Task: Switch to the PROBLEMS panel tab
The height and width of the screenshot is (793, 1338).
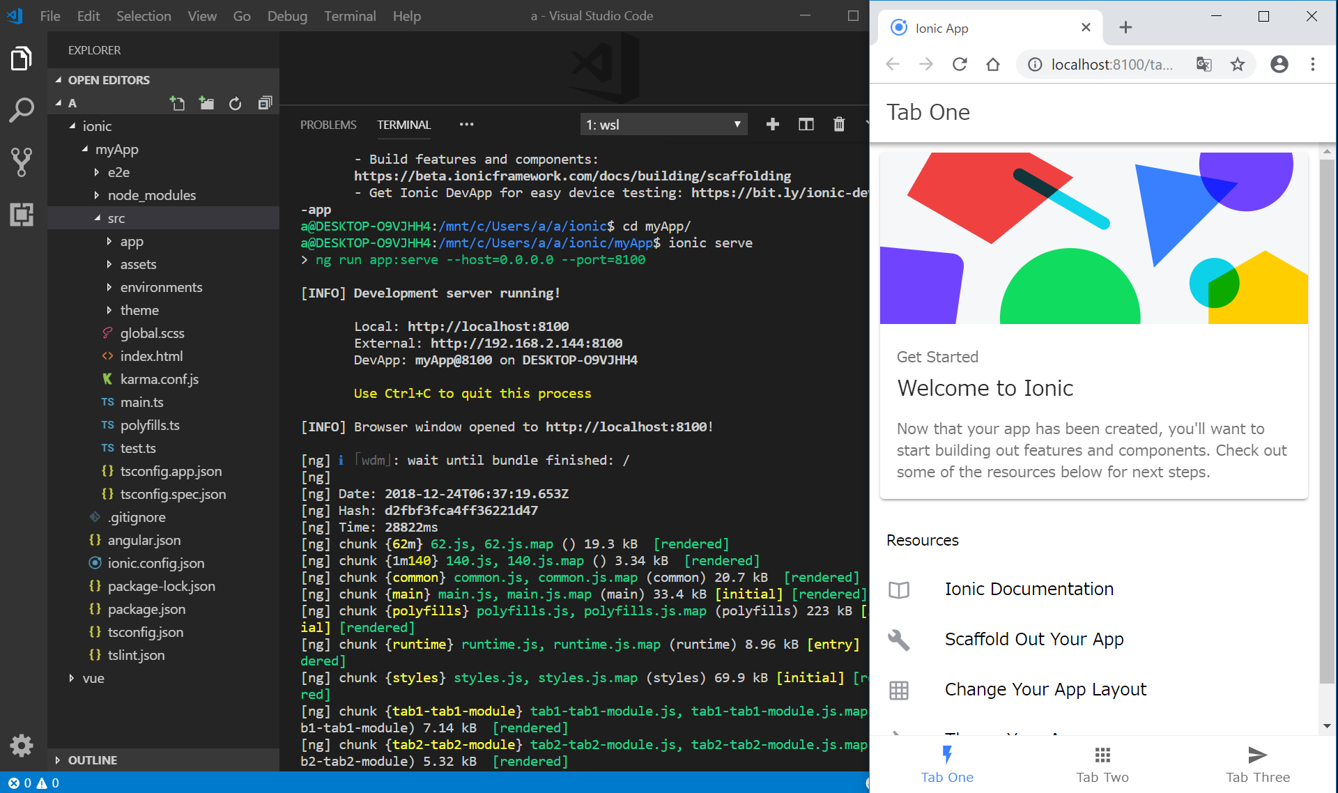Action: tap(328, 125)
